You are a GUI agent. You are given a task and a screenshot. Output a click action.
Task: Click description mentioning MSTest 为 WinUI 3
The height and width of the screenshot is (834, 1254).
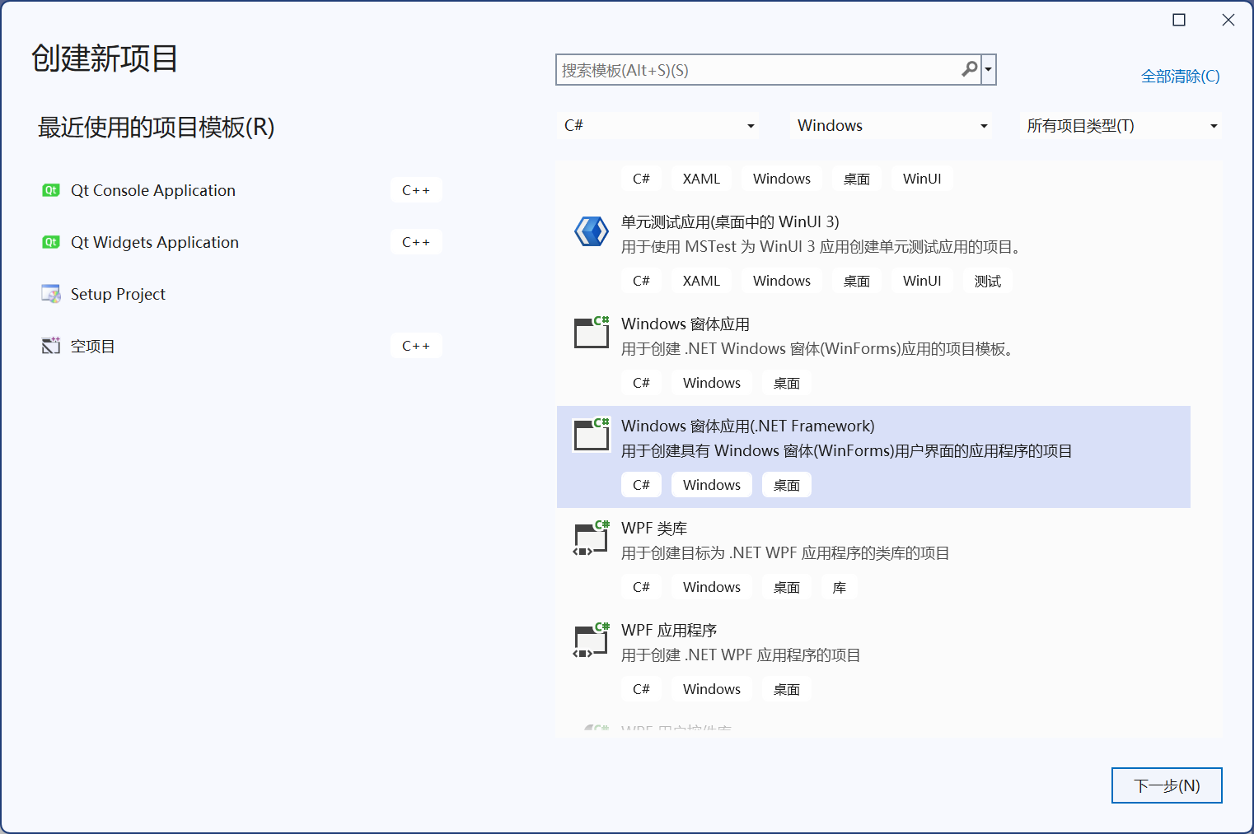pyautogui.click(x=821, y=246)
